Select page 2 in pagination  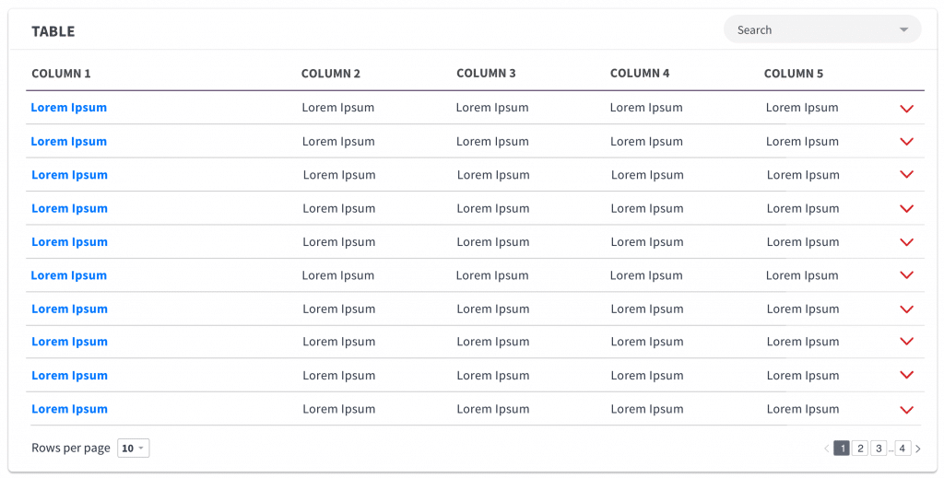pyautogui.click(x=860, y=449)
